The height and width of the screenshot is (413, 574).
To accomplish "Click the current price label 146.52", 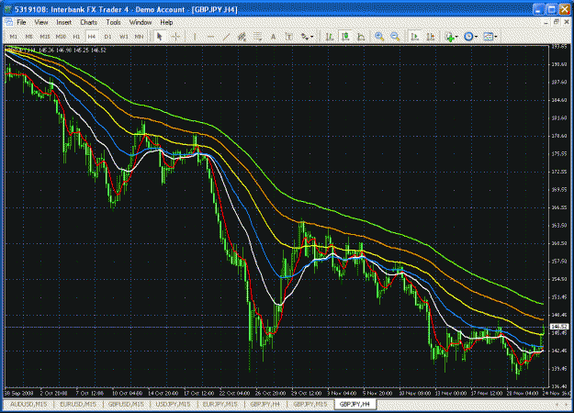I will coord(559,327).
